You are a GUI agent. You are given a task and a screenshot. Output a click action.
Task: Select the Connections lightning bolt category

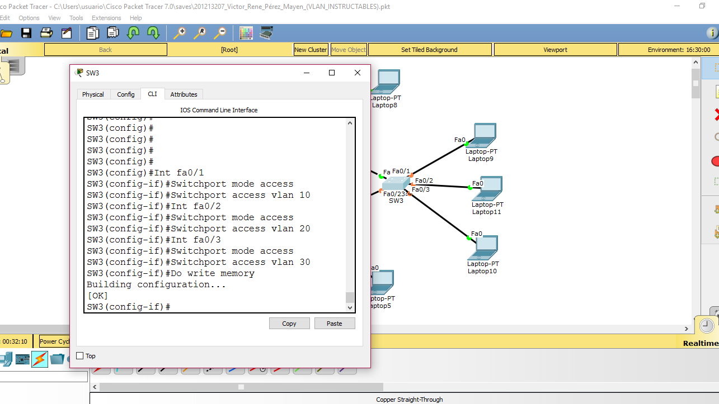click(x=39, y=359)
